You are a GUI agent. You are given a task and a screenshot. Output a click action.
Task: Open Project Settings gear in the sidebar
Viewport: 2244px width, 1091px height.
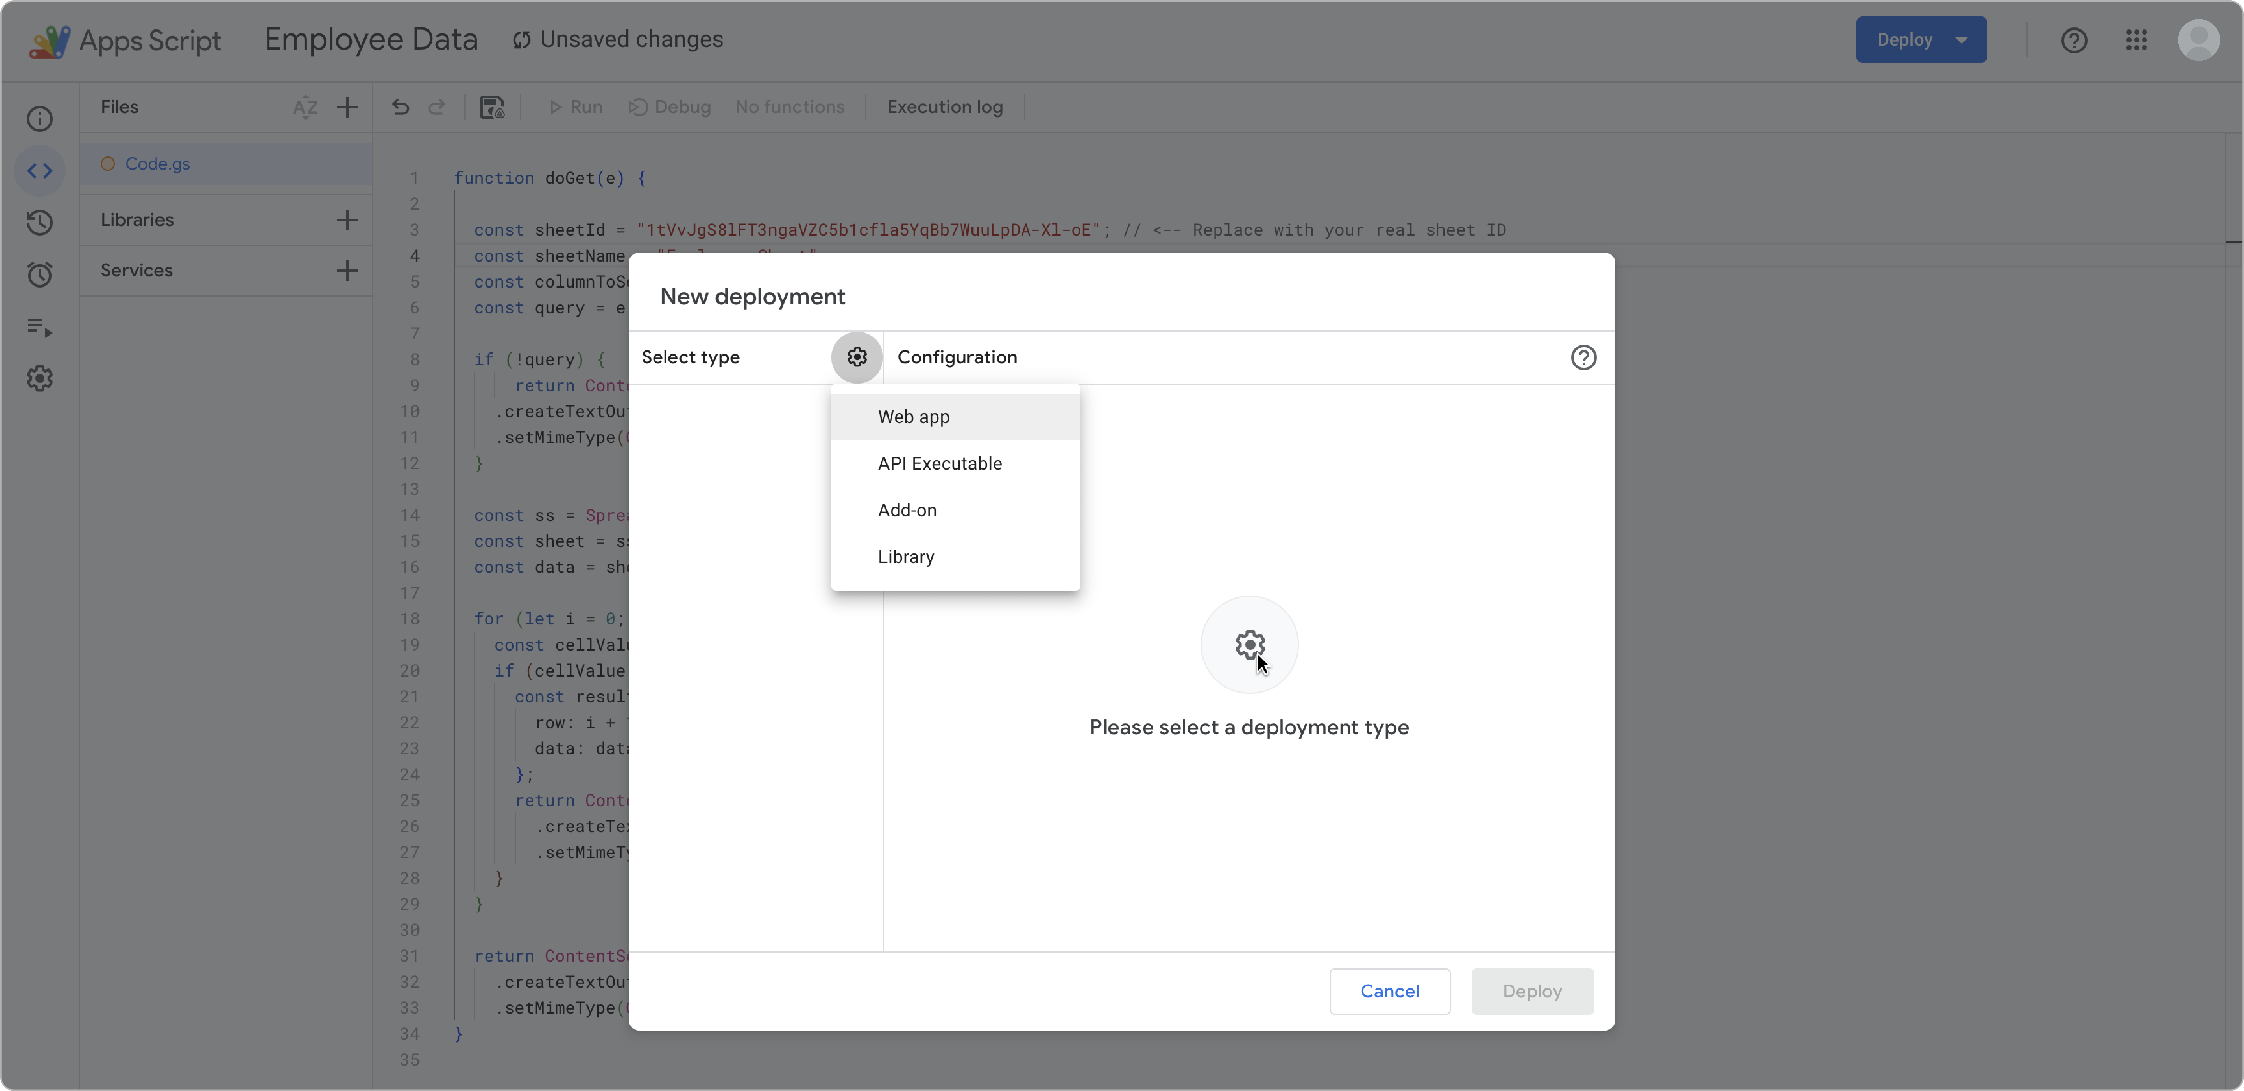pyautogui.click(x=40, y=379)
